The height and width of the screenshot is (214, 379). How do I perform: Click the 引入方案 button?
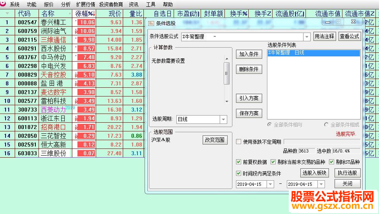pyautogui.click(x=249, y=98)
